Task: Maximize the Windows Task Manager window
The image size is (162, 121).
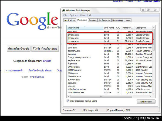Action: pyautogui.click(x=148, y=10)
